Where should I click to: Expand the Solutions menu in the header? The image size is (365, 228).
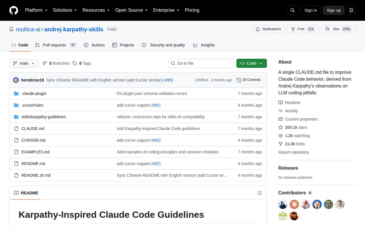click(65, 10)
